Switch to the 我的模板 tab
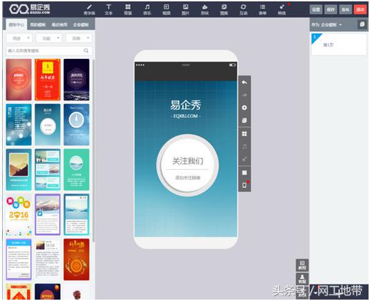Screen dimensions: 370x301 37,24
